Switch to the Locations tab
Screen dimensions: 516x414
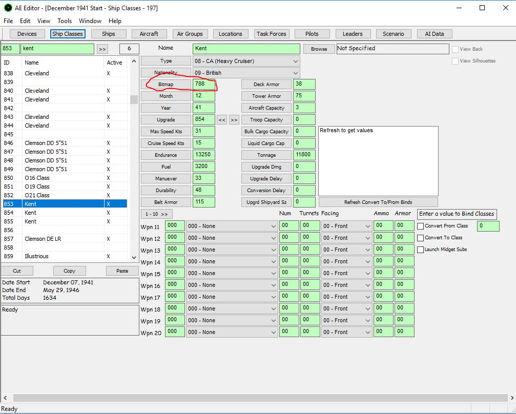coord(231,34)
